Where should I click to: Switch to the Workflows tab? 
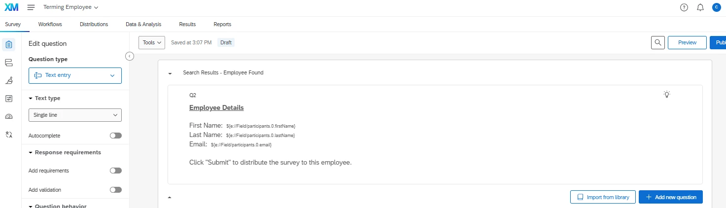point(50,24)
